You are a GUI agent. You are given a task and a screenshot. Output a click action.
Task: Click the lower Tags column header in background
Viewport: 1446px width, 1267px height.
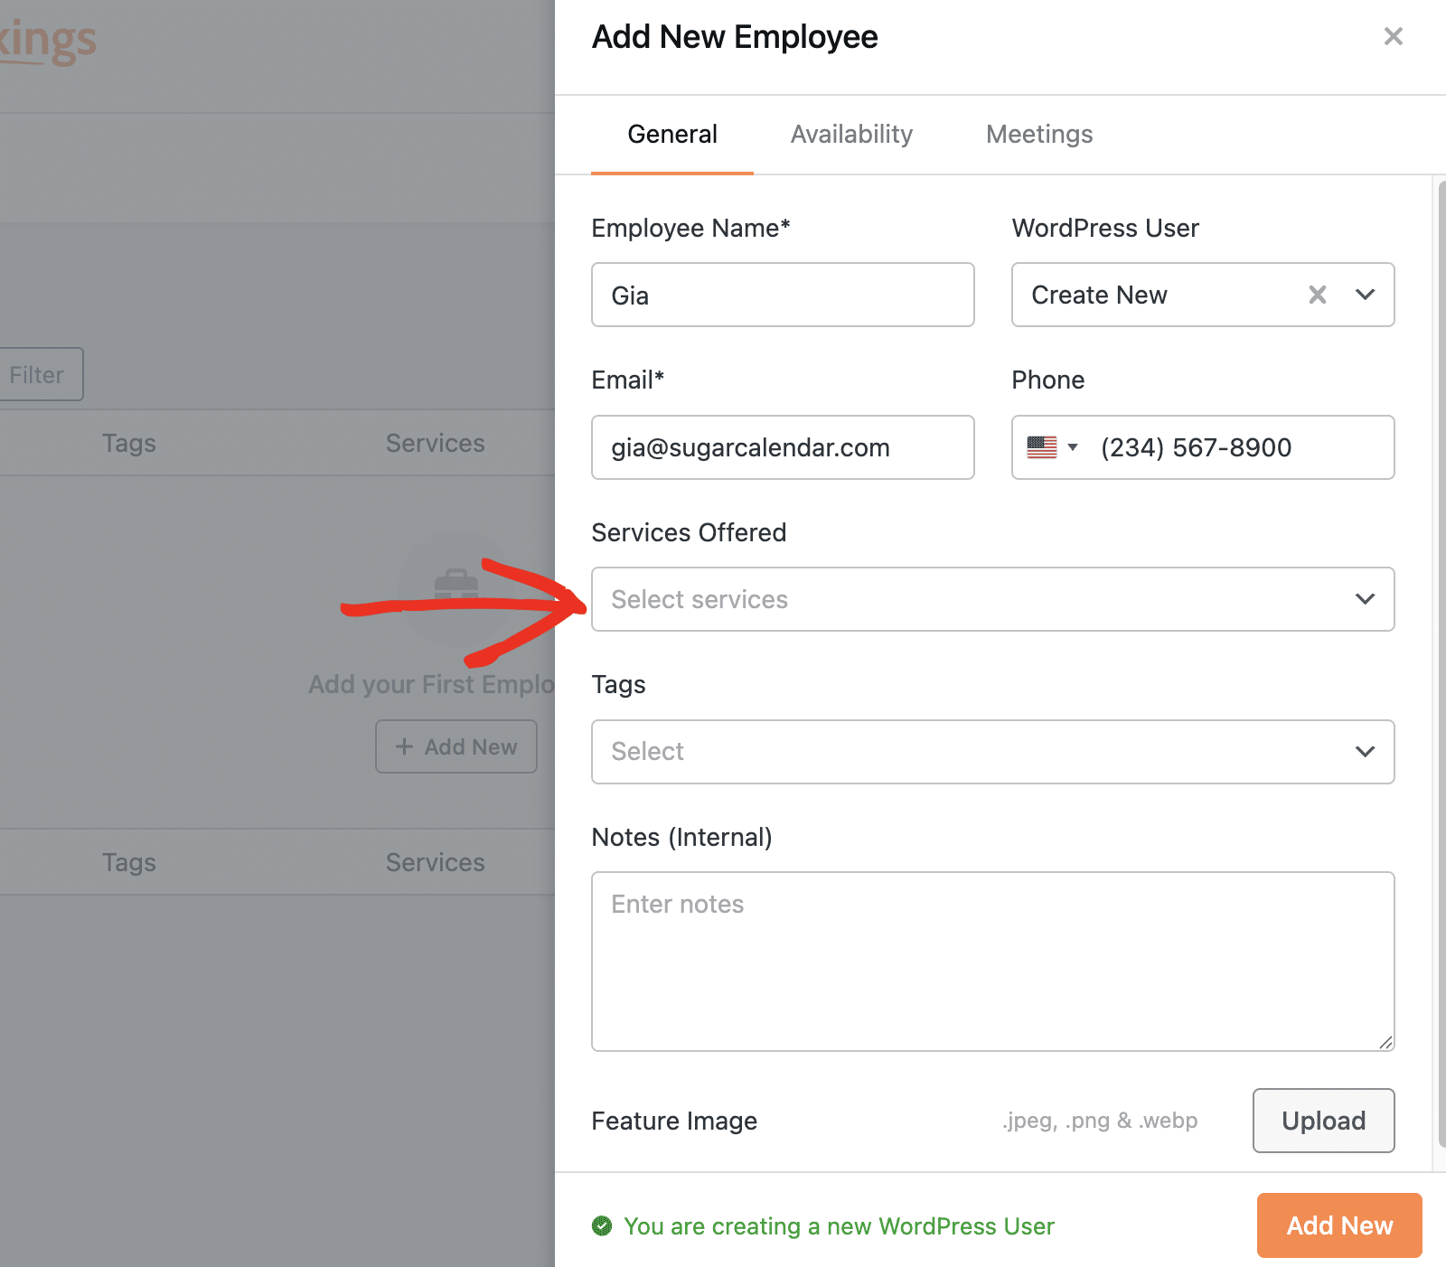click(x=128, y=863)
